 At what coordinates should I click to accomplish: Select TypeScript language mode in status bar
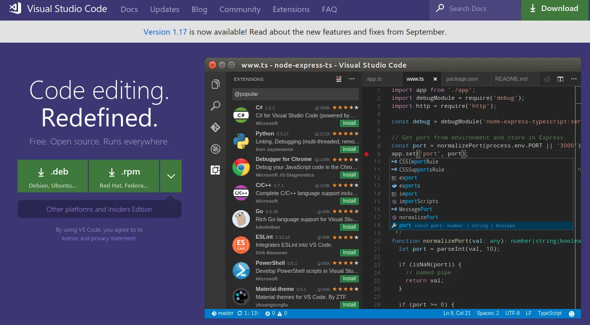coord(549,313)
